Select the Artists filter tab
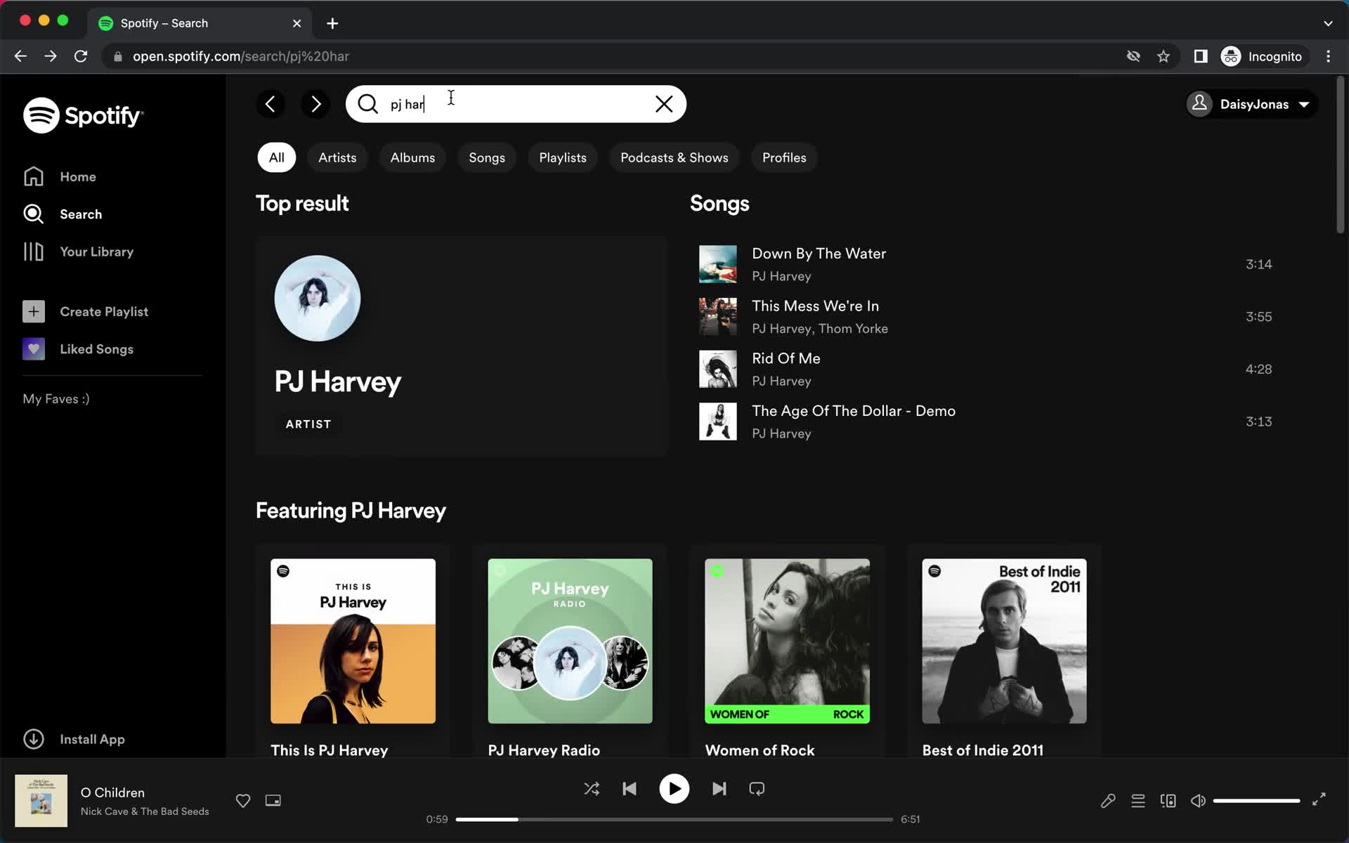This screenshot has width=1349, height=843. tap(337, 157)
